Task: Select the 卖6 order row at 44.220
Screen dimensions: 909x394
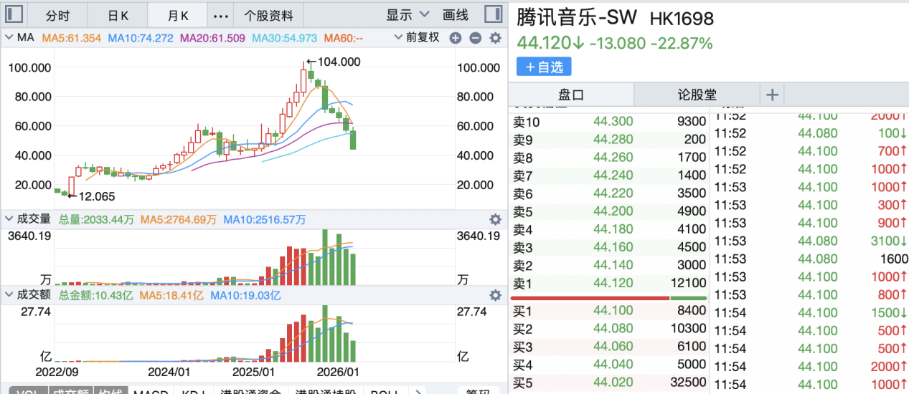Action: pos(608,193)
